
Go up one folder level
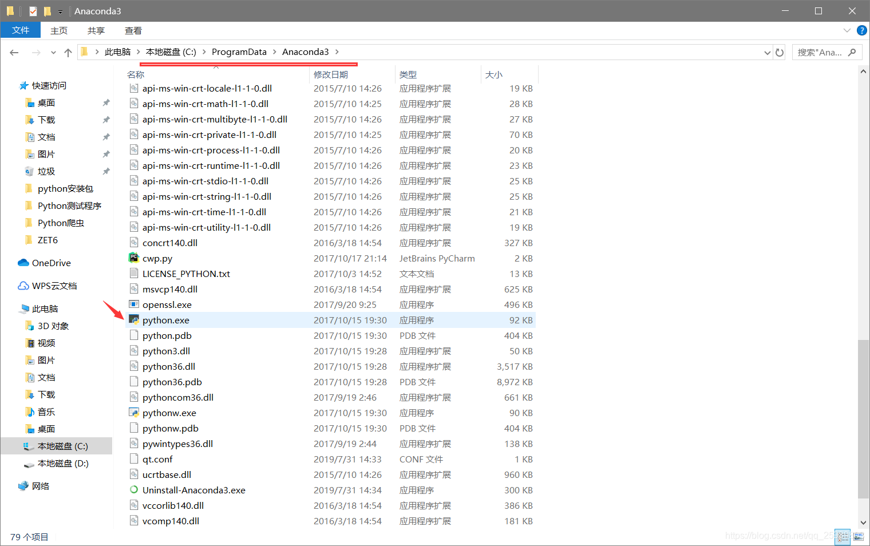68,53
